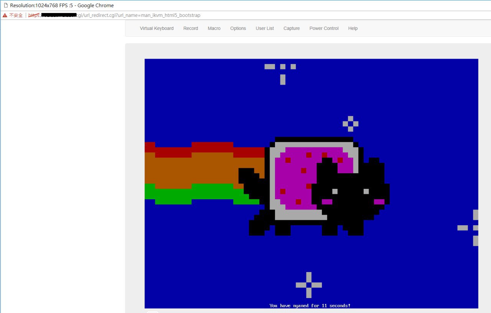This screenshot has height=313, width=491.
Task: Open the Virtual Keyboard menu
Action: click(157, 28)
